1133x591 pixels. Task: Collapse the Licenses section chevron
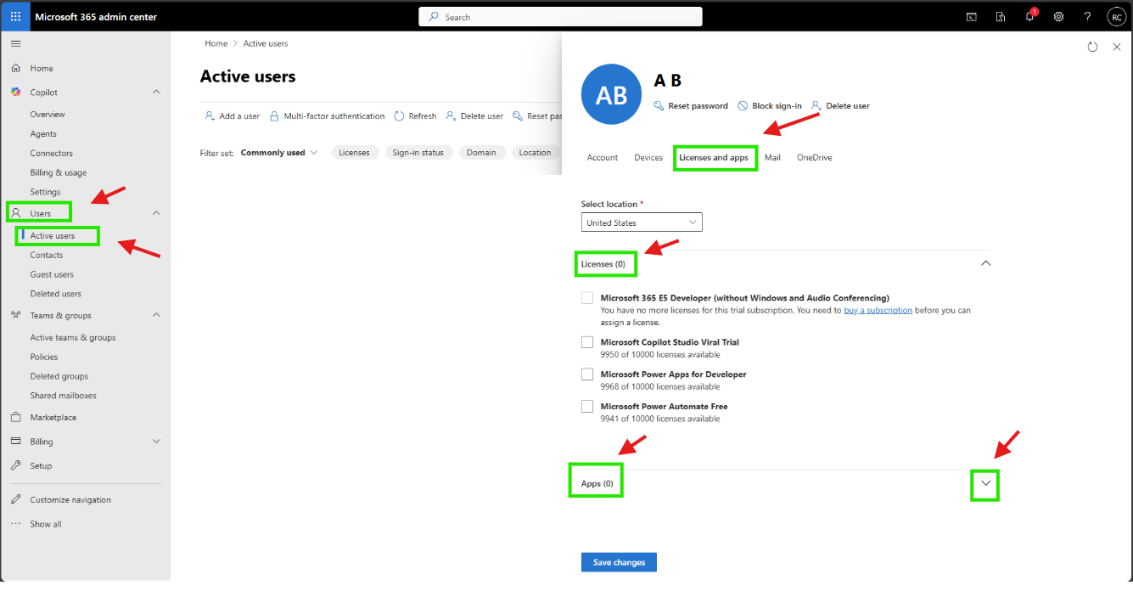point(985,263)
